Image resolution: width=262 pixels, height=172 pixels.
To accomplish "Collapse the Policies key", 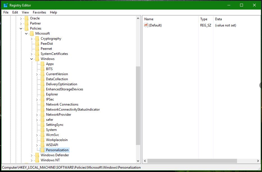I will (x=21, y=28).
